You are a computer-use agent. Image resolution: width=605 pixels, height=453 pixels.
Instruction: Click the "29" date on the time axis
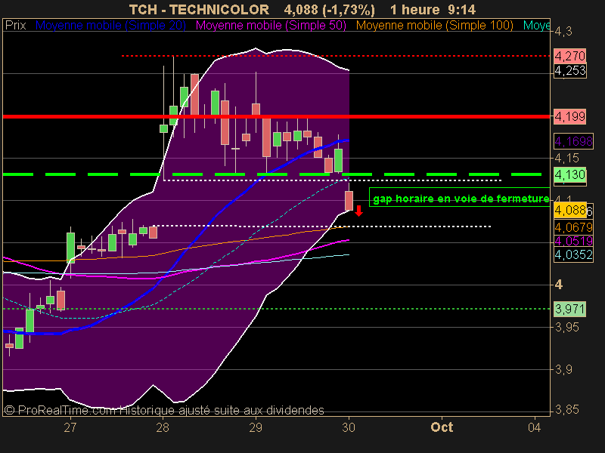coord(256,427)
